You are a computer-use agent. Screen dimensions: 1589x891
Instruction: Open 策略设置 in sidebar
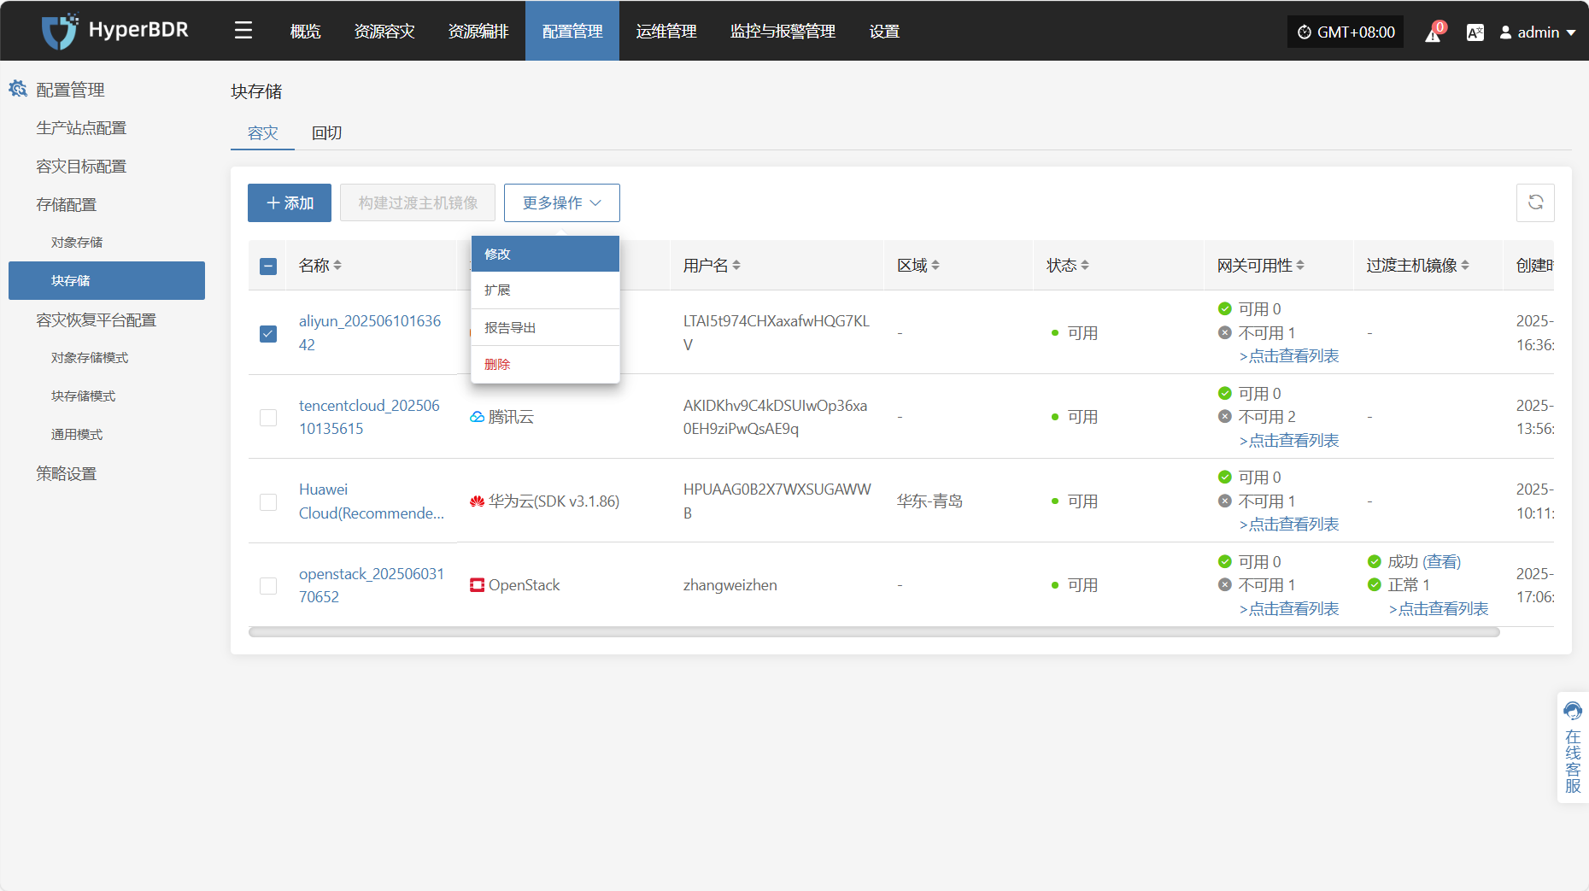pyautogui.click(x=67, y=473)
